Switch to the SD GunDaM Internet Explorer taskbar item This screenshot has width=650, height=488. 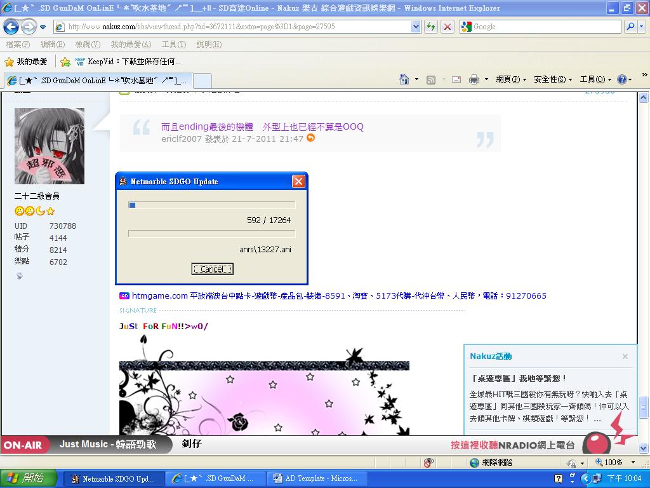[215, 479]
